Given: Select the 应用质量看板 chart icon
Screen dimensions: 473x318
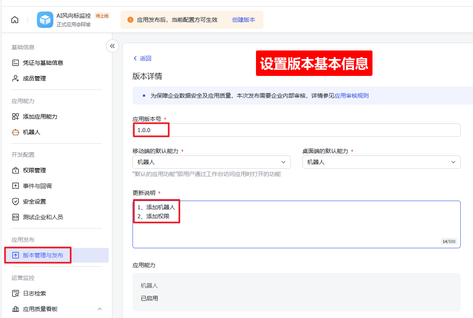Looking at the screenshot, I should tap(16, 309).
